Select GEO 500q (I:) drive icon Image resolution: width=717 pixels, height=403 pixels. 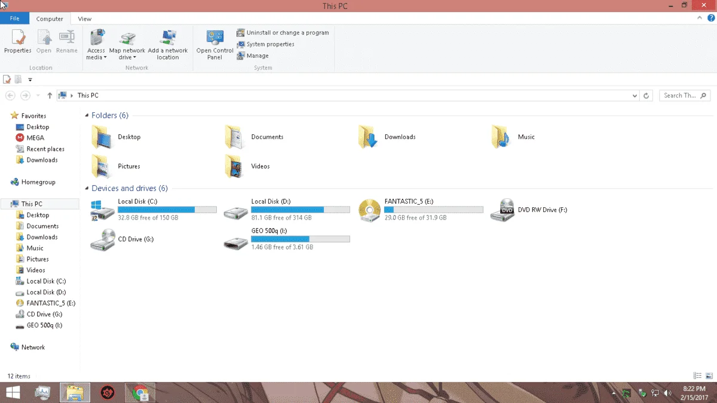235,242
